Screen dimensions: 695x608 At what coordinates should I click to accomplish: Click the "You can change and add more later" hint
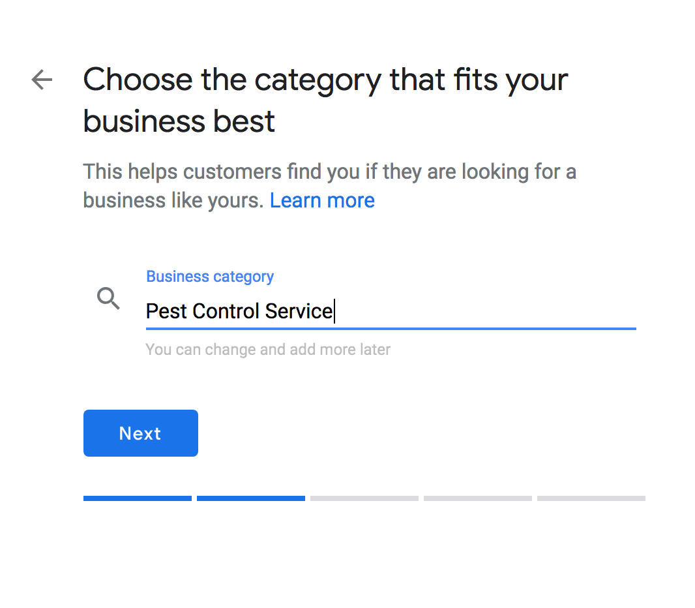tap(268, 350)
